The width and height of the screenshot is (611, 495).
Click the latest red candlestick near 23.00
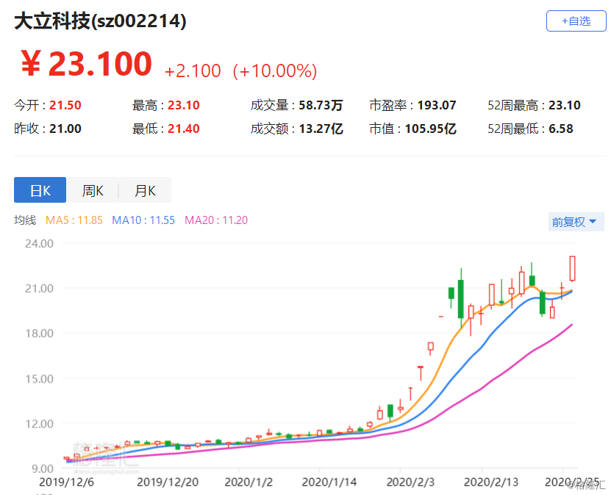[x=572, y=268]
